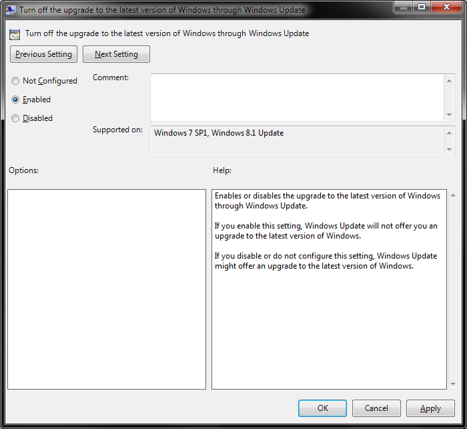467x429 pixels.
Task: Click the 'Windows 7 SP1, Windows 8.1 Update' text
Action: 219,133
